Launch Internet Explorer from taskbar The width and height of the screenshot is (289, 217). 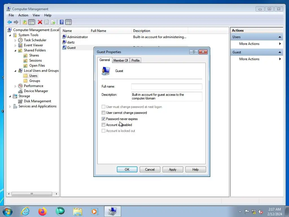(x=25, y=211)
